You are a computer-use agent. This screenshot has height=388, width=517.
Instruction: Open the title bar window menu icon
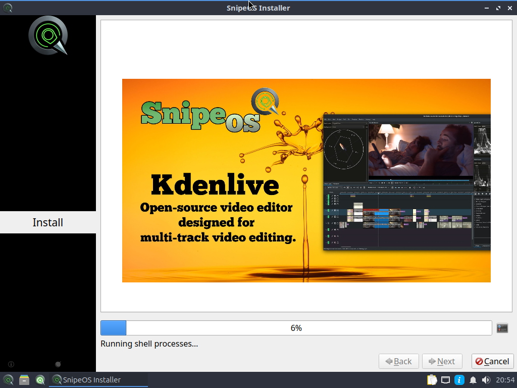coord(8,8)
